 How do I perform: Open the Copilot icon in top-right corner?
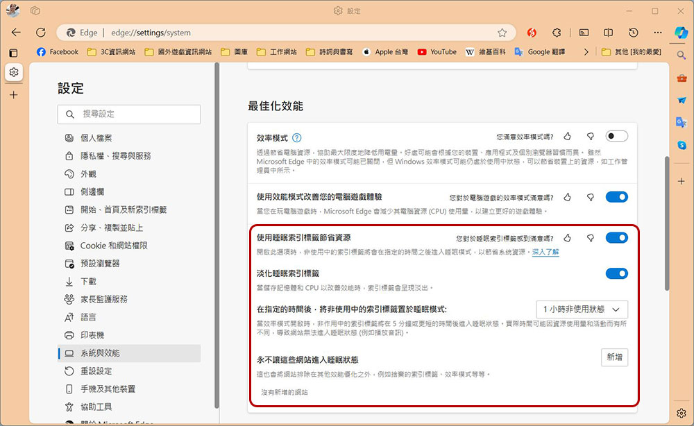click(x=681, y=33)
